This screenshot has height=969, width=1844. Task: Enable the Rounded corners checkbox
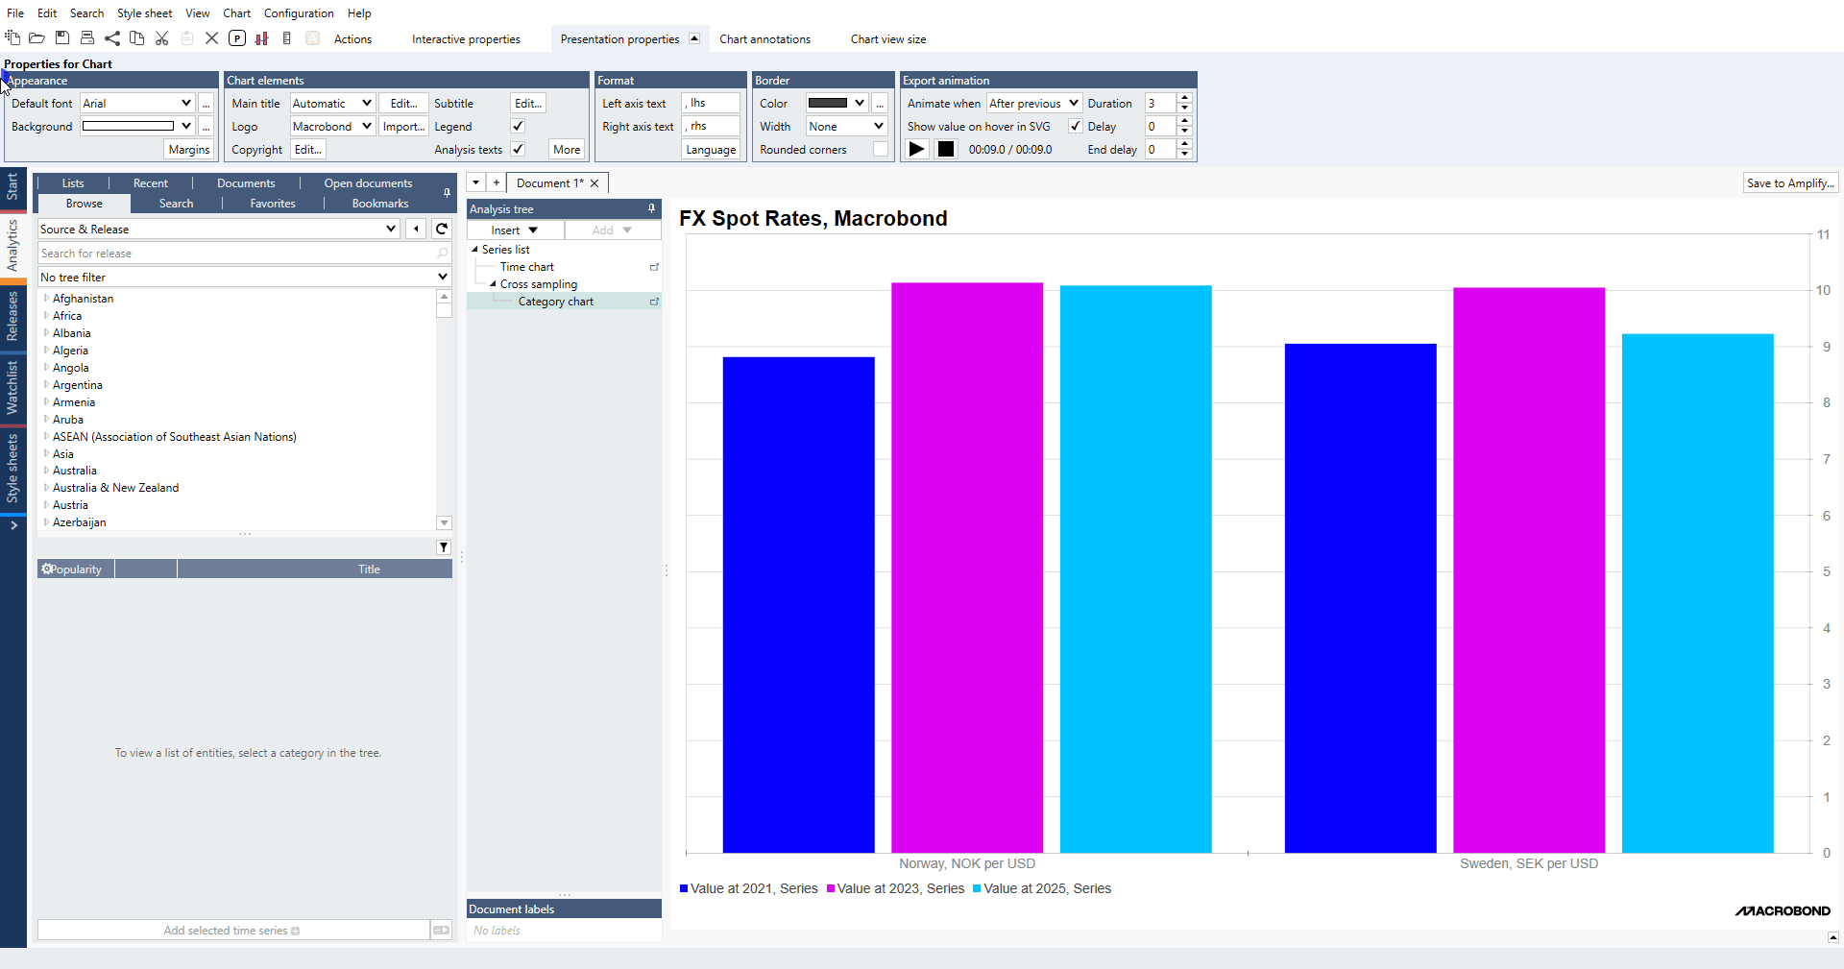point(880,149)
